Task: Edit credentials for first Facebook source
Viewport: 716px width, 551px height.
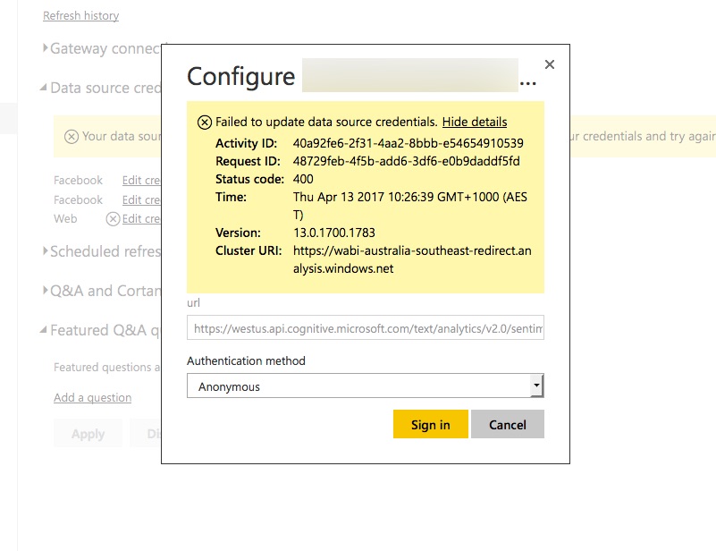Action: (x=141, y=181)
